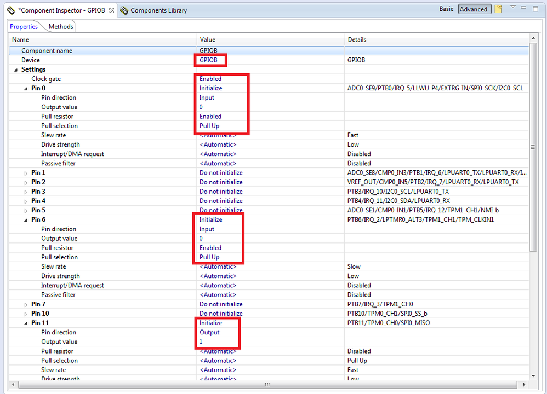Image resolution: width=547 pixels, height=394 pixels.
Task: Expand the Pin 5 node
Action: tap(25, 211)
